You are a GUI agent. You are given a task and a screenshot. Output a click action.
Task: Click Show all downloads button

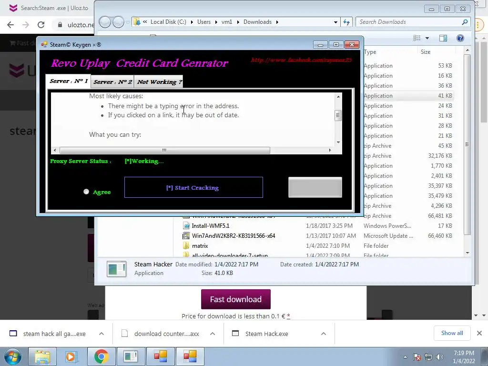coord(452,333)
